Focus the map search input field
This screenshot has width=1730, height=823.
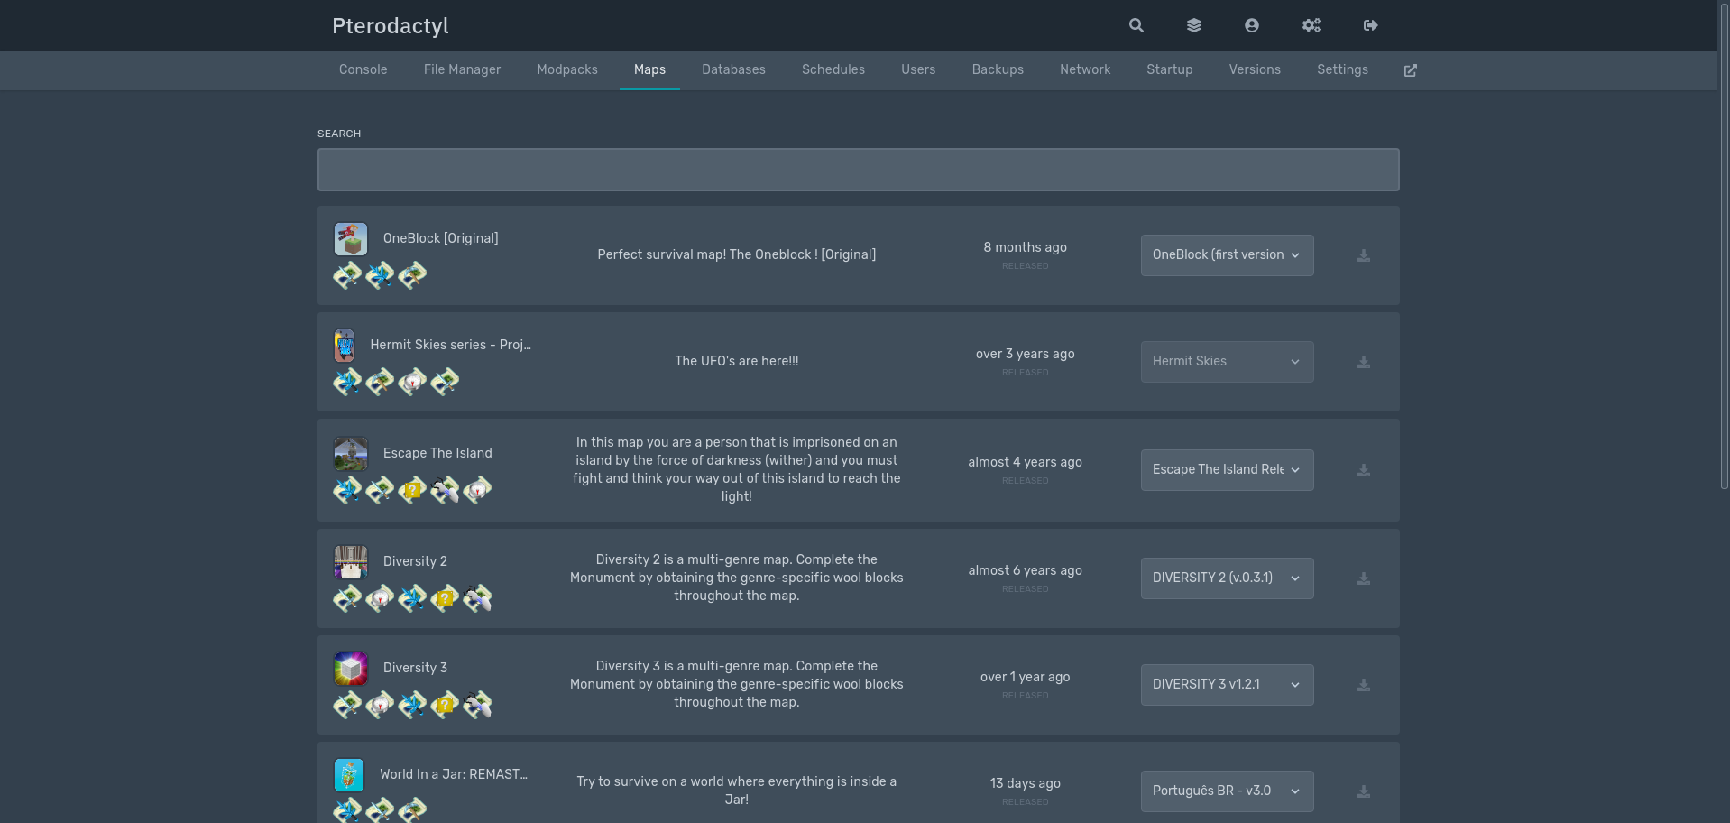(x=858, y=170)
